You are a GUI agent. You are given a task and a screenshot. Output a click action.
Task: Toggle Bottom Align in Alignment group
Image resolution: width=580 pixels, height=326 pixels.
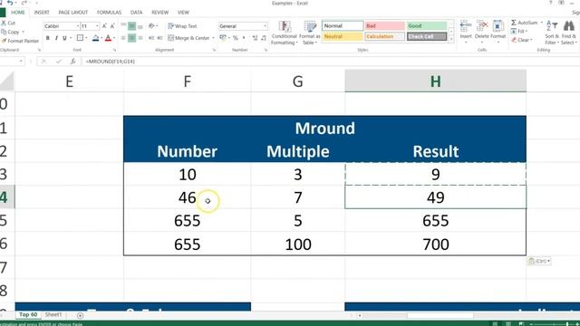coord(140,26)
